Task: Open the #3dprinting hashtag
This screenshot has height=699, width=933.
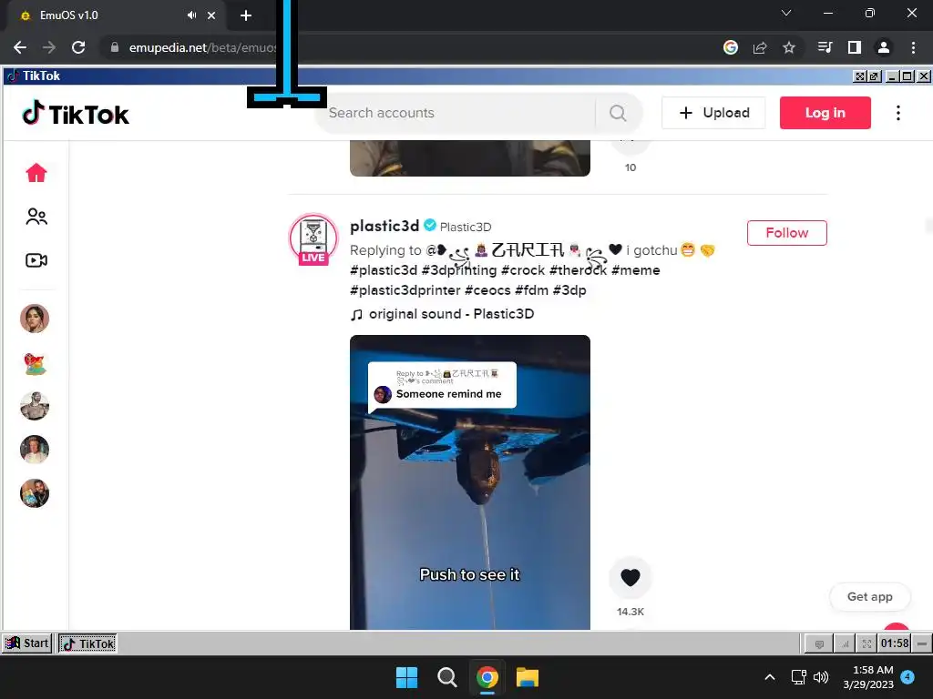Action: [x=459, y=270]
